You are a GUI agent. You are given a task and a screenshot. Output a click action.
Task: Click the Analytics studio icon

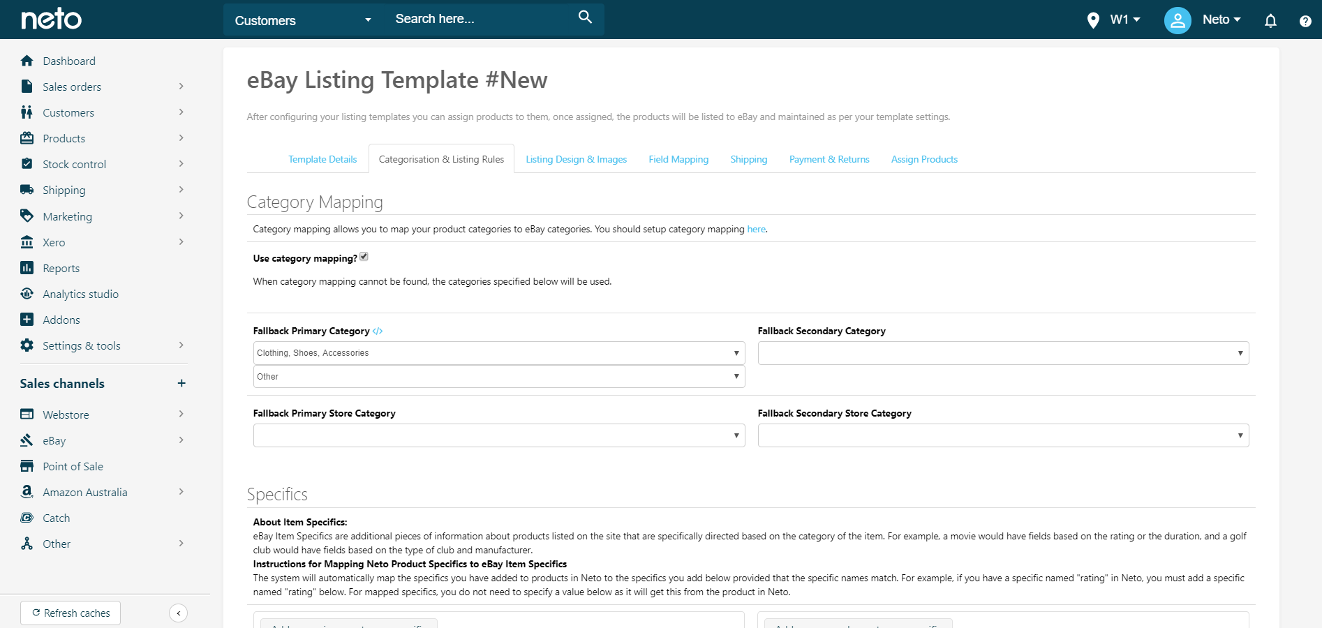point(27,294)
